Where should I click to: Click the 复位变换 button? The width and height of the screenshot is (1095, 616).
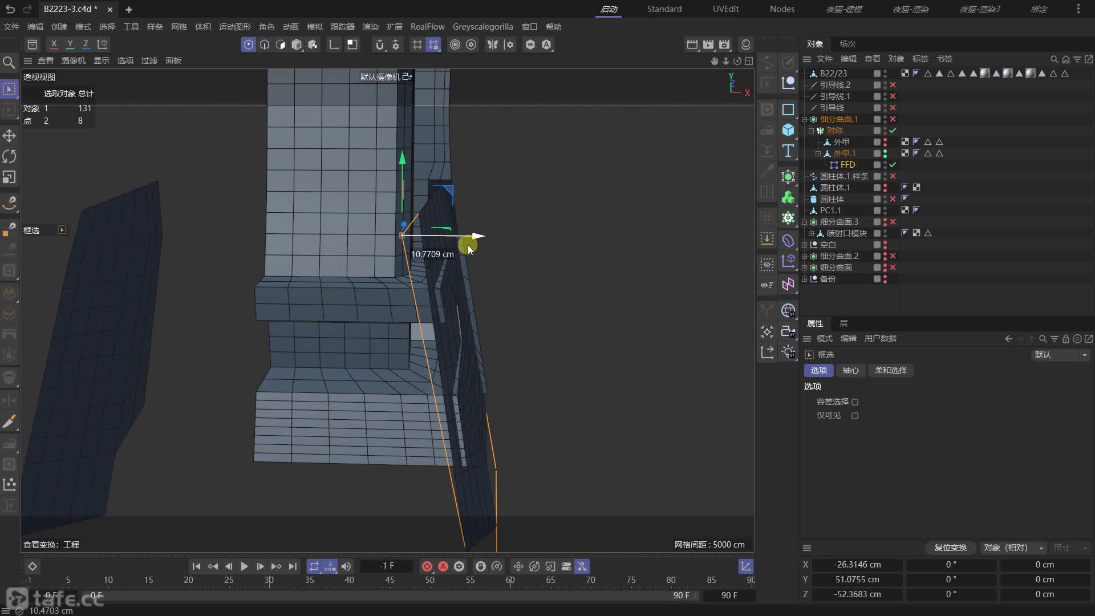pyautogui.click(x=950, y=548)
